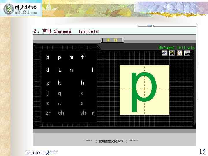Select the initial n
208x156 pixels.
71,70
